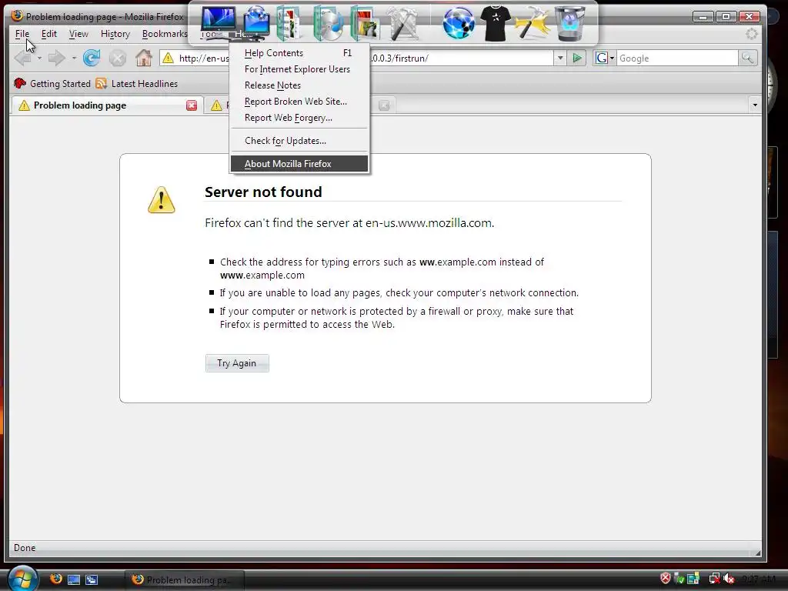The width and height of the screenshot is (788, 591).
Task: Open the File menu
Action: click(x=22, y=34)
